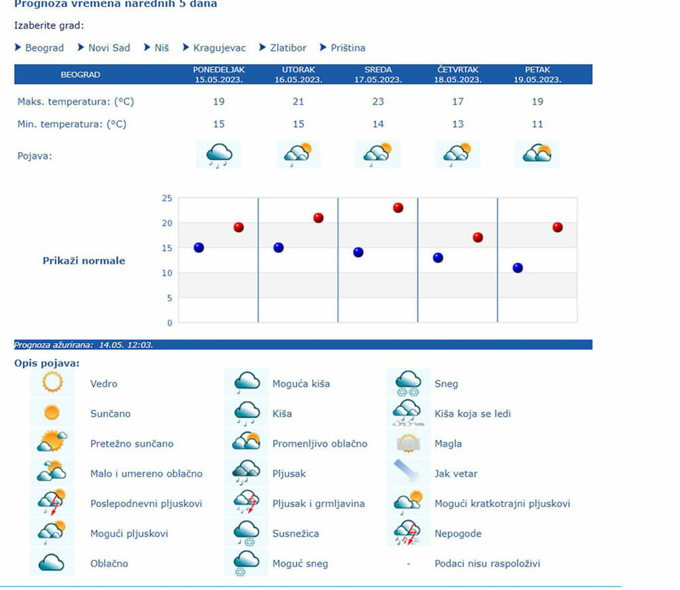The width and height of the screenshot is (680, 590).
Task: Click the Nepogode storm icon
Action: 408,533
